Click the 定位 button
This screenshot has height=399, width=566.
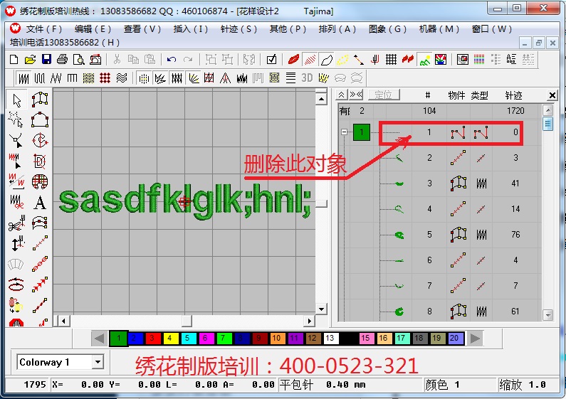click(x=384, y=95)
